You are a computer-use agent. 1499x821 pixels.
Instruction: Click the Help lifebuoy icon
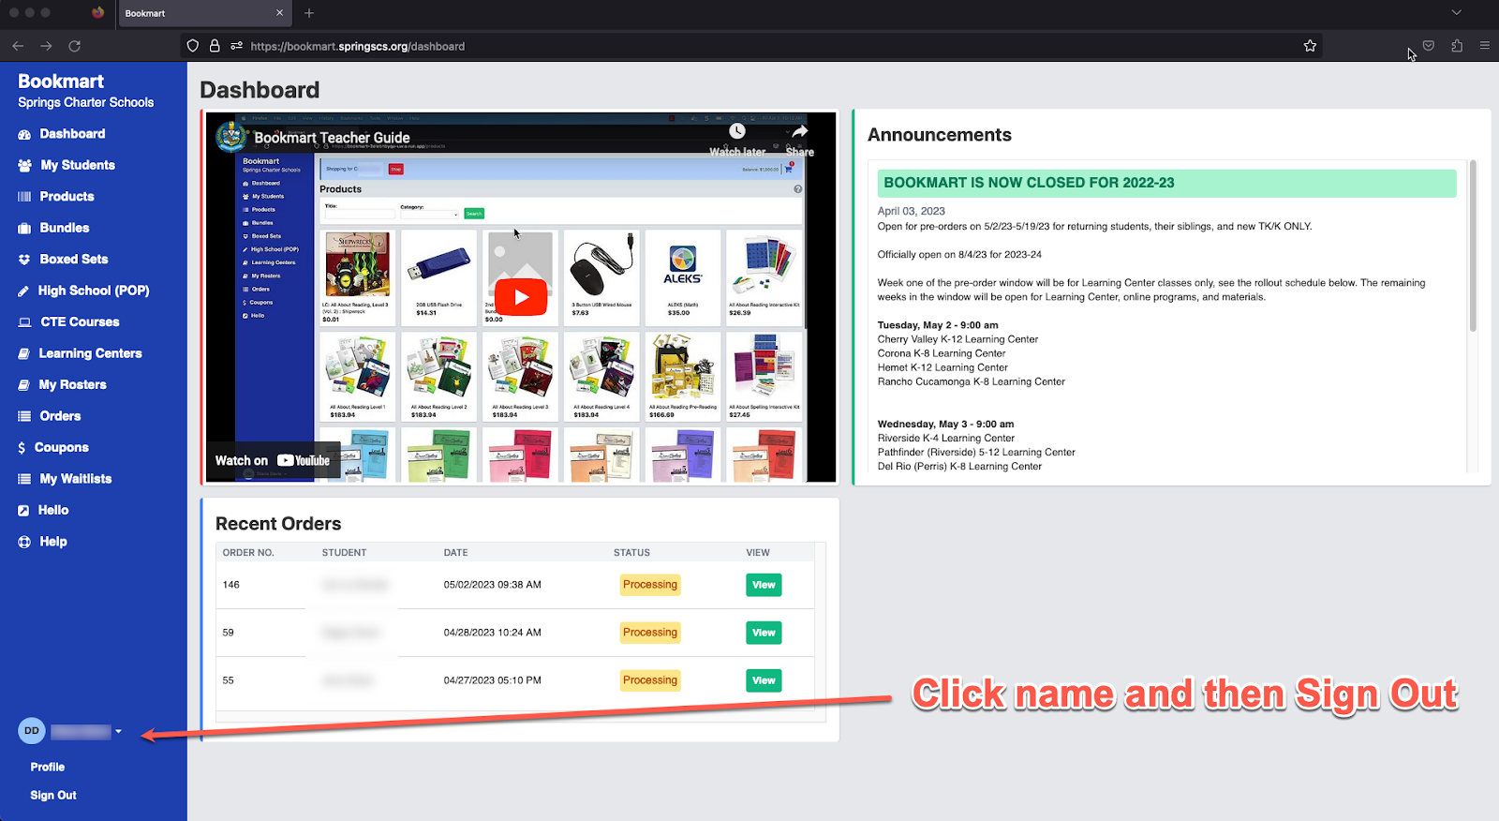[24, 542]
